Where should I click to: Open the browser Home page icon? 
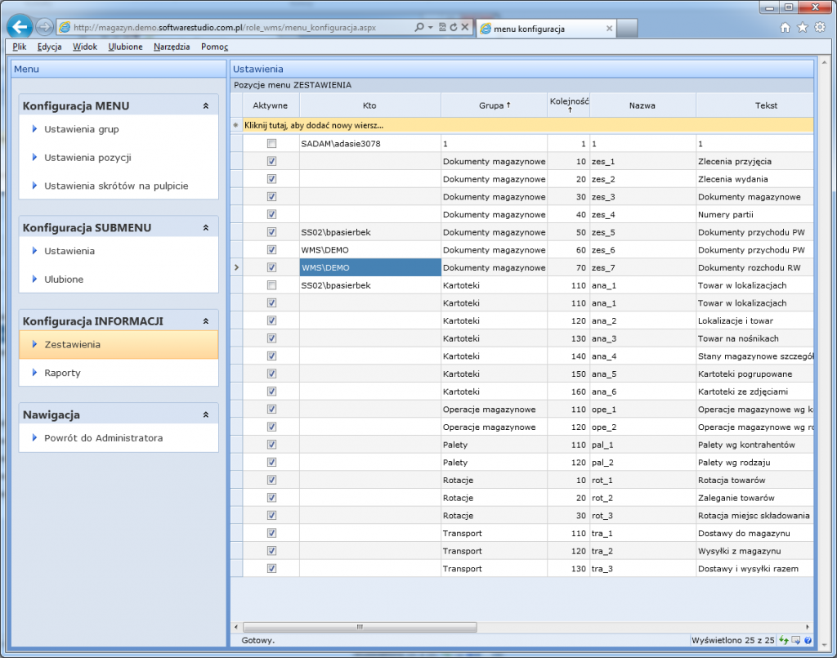coord(786,28)
